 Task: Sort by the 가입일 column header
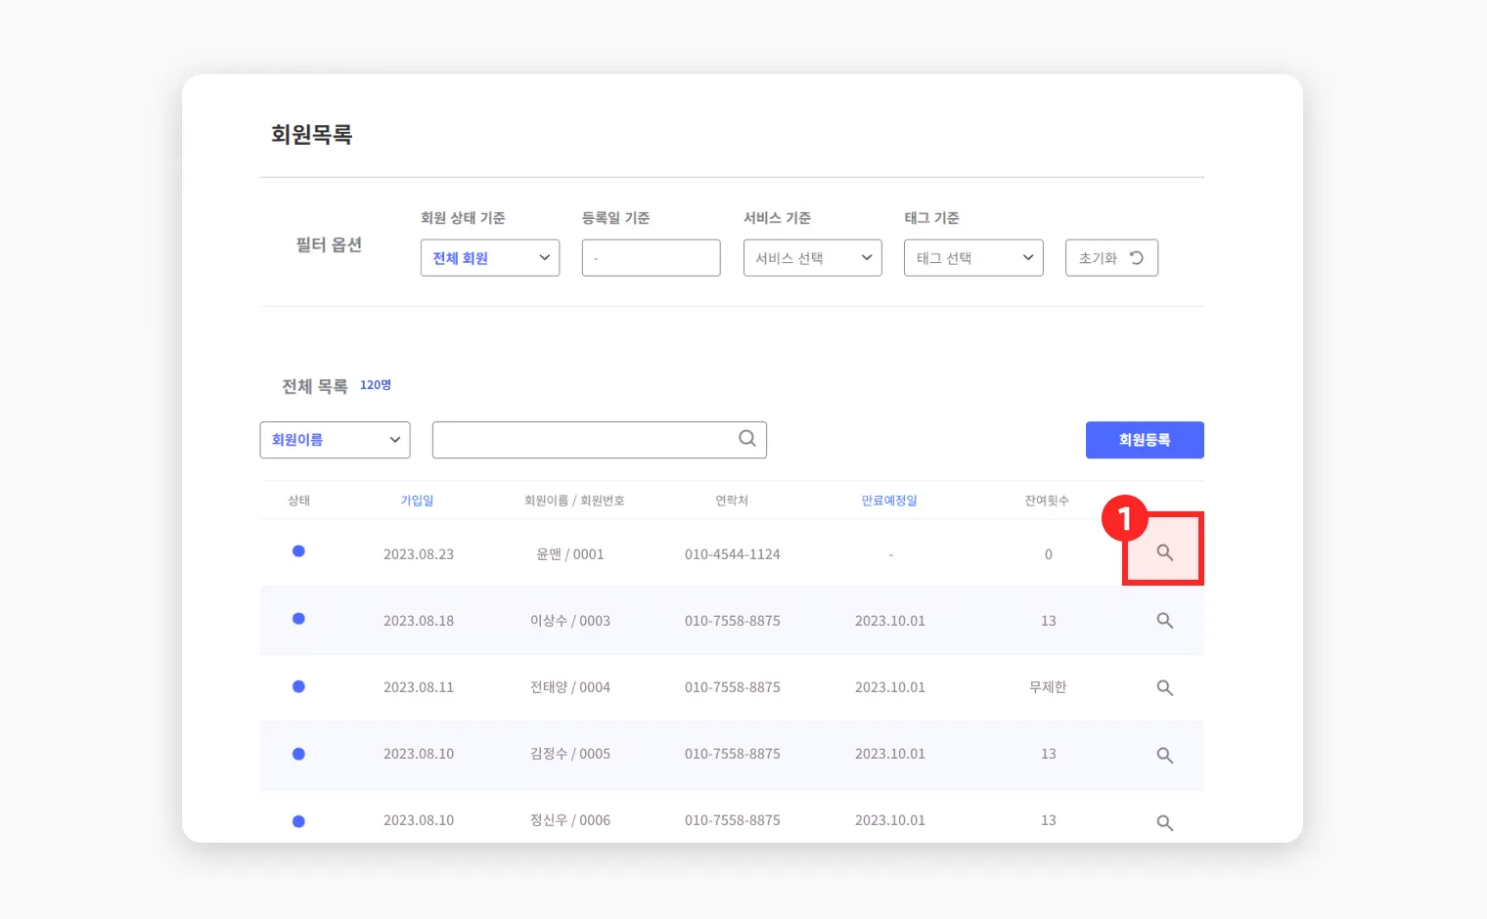tap(417, 501)
